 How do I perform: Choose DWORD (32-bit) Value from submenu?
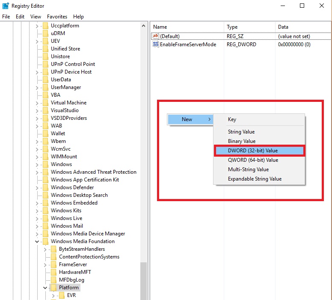(x=260, y=151)
